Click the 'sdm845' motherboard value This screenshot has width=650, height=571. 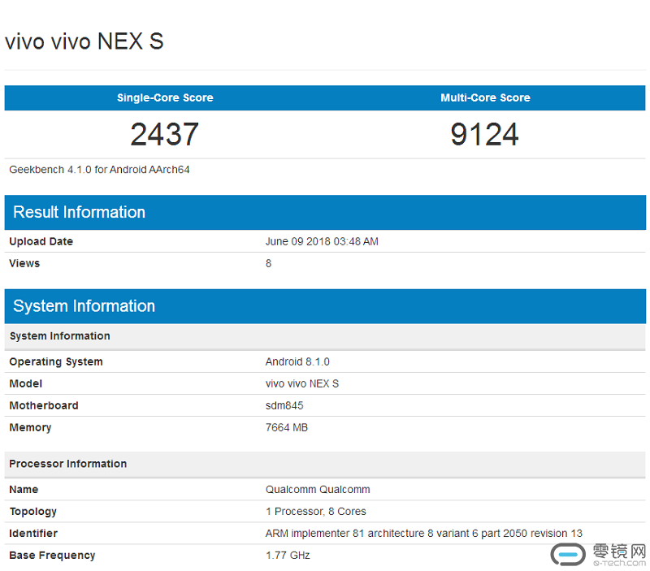(x=284, y=405)
